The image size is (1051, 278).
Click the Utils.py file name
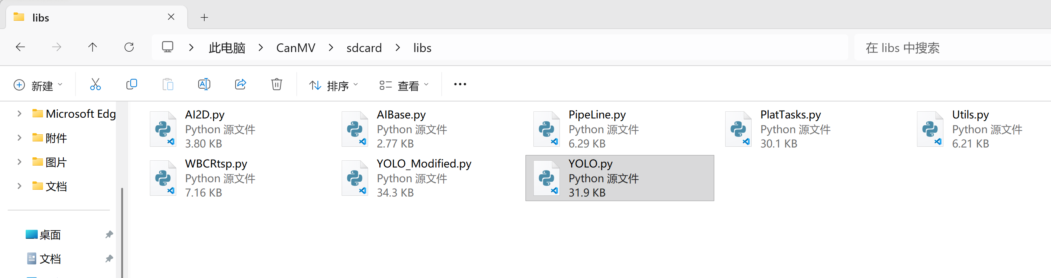pos(970,115)
